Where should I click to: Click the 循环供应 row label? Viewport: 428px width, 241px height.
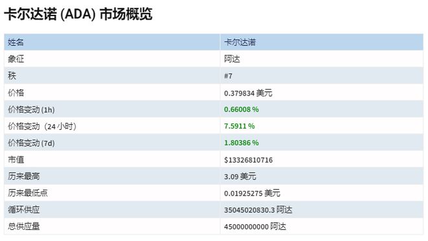[x=24, y=210]
